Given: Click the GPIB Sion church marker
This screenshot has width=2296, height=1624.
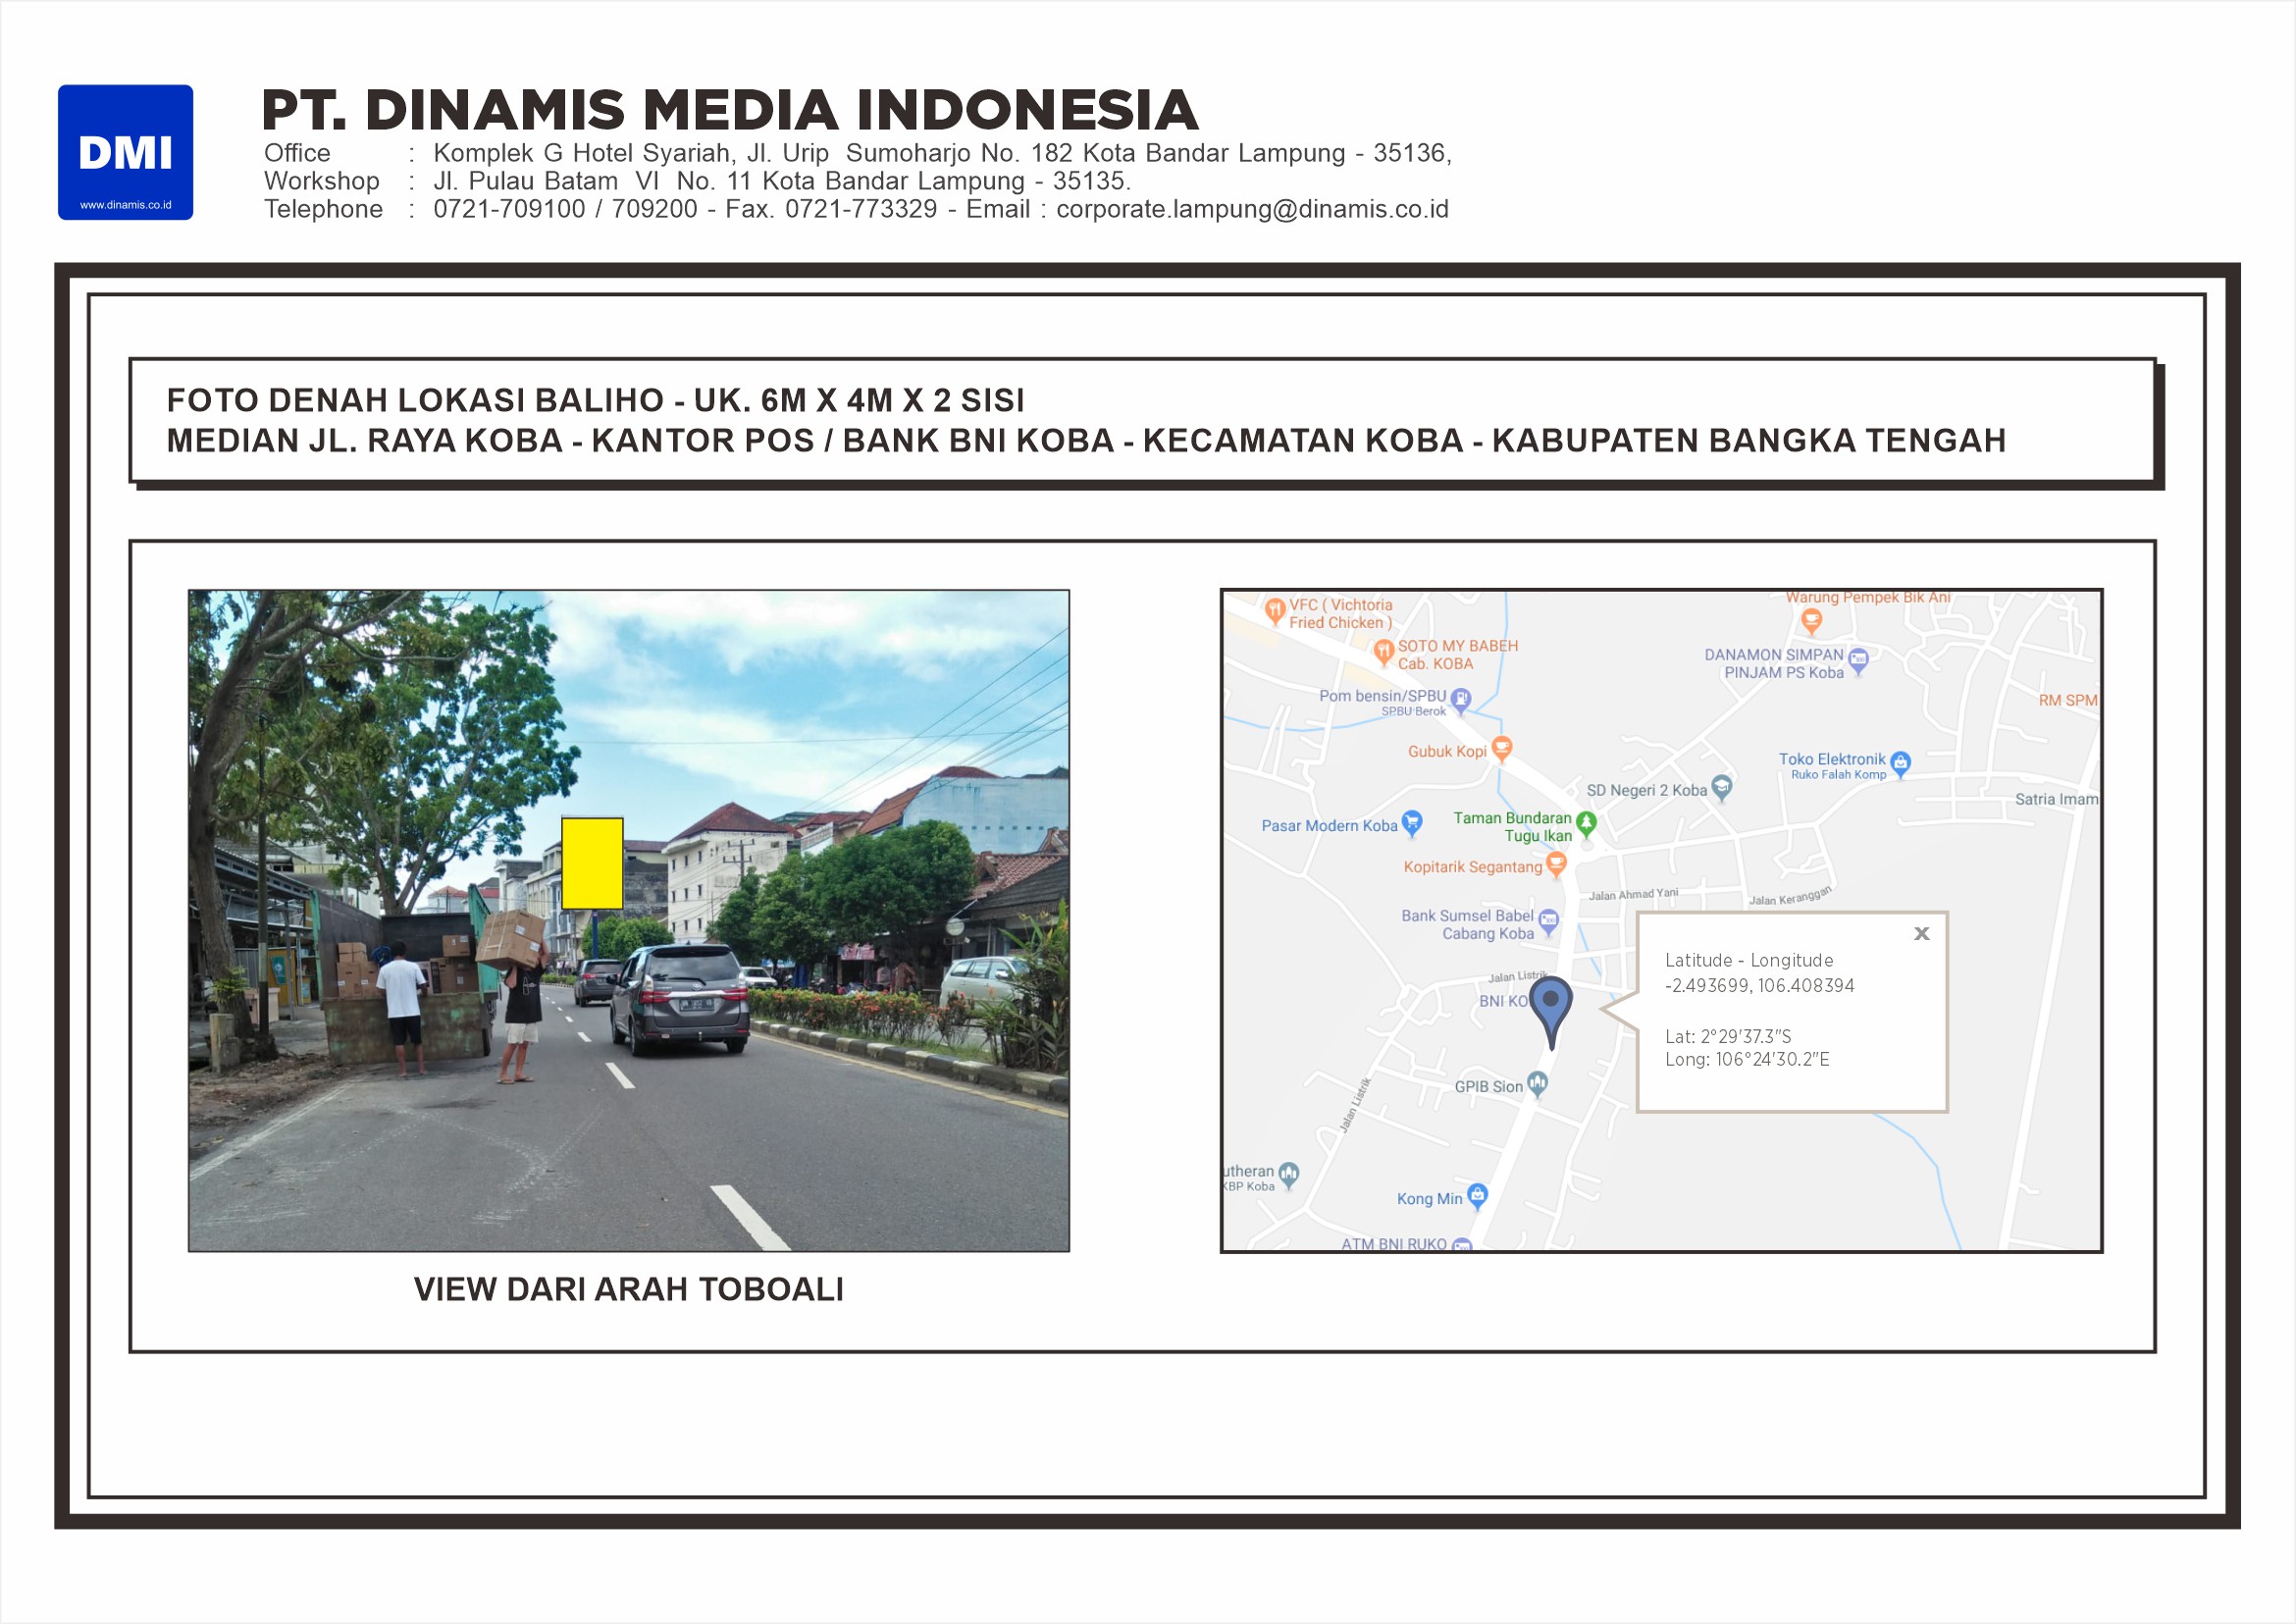Looking at the screenshot, I should click(x=1538, y=1085).
